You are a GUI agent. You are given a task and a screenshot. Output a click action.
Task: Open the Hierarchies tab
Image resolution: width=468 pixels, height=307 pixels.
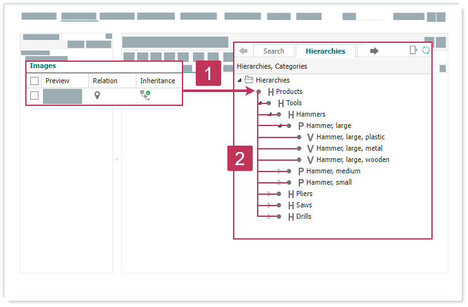(x=325, y=51)
